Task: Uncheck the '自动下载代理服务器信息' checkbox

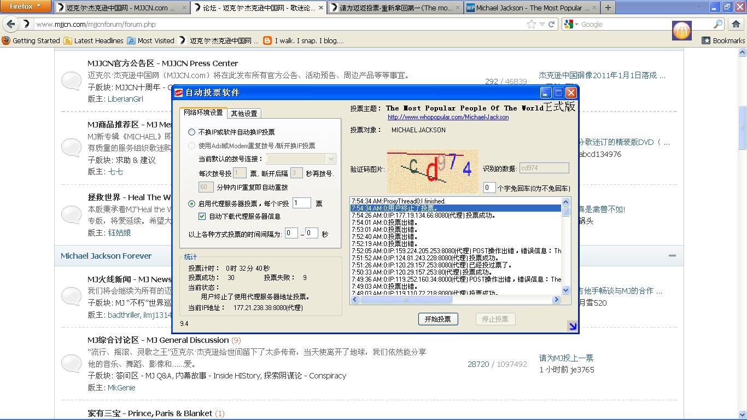Action: (202, 217)
